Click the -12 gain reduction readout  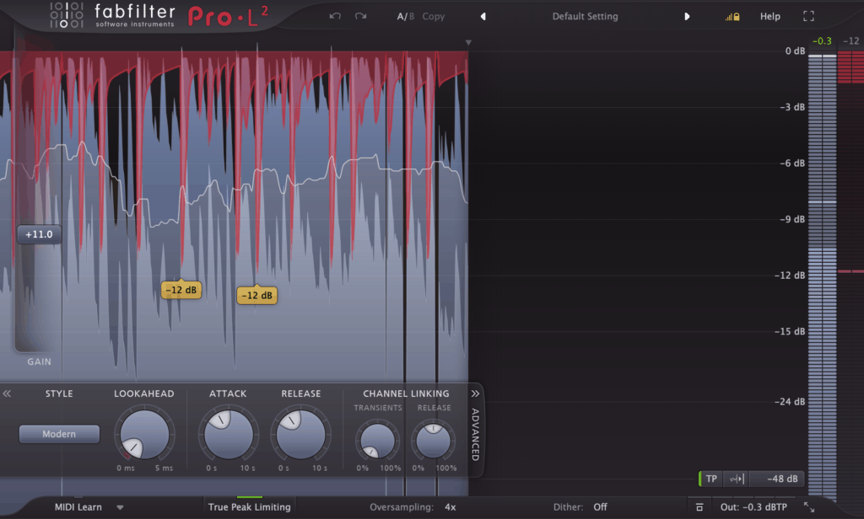pyautogui.click(x=850, y=41)
